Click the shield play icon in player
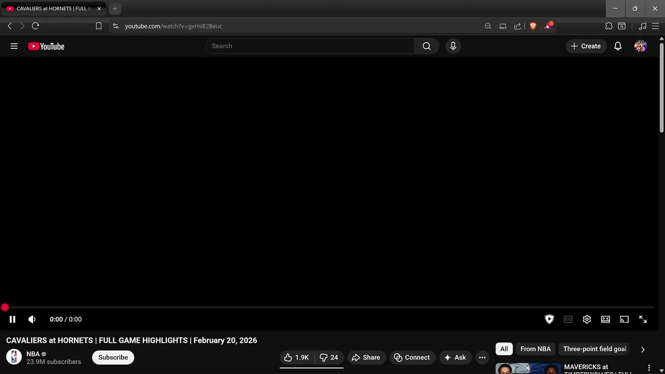The image size is (665, 374). click(x=549, y=319)
